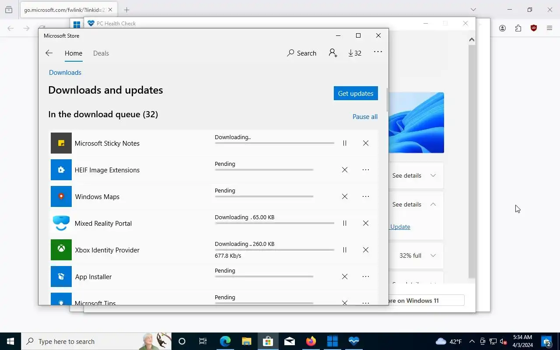Image resolution: width=560 pixels, height=350 pixels.
Task: Open the browser tab list dropdown
Action: click(473, 10)
